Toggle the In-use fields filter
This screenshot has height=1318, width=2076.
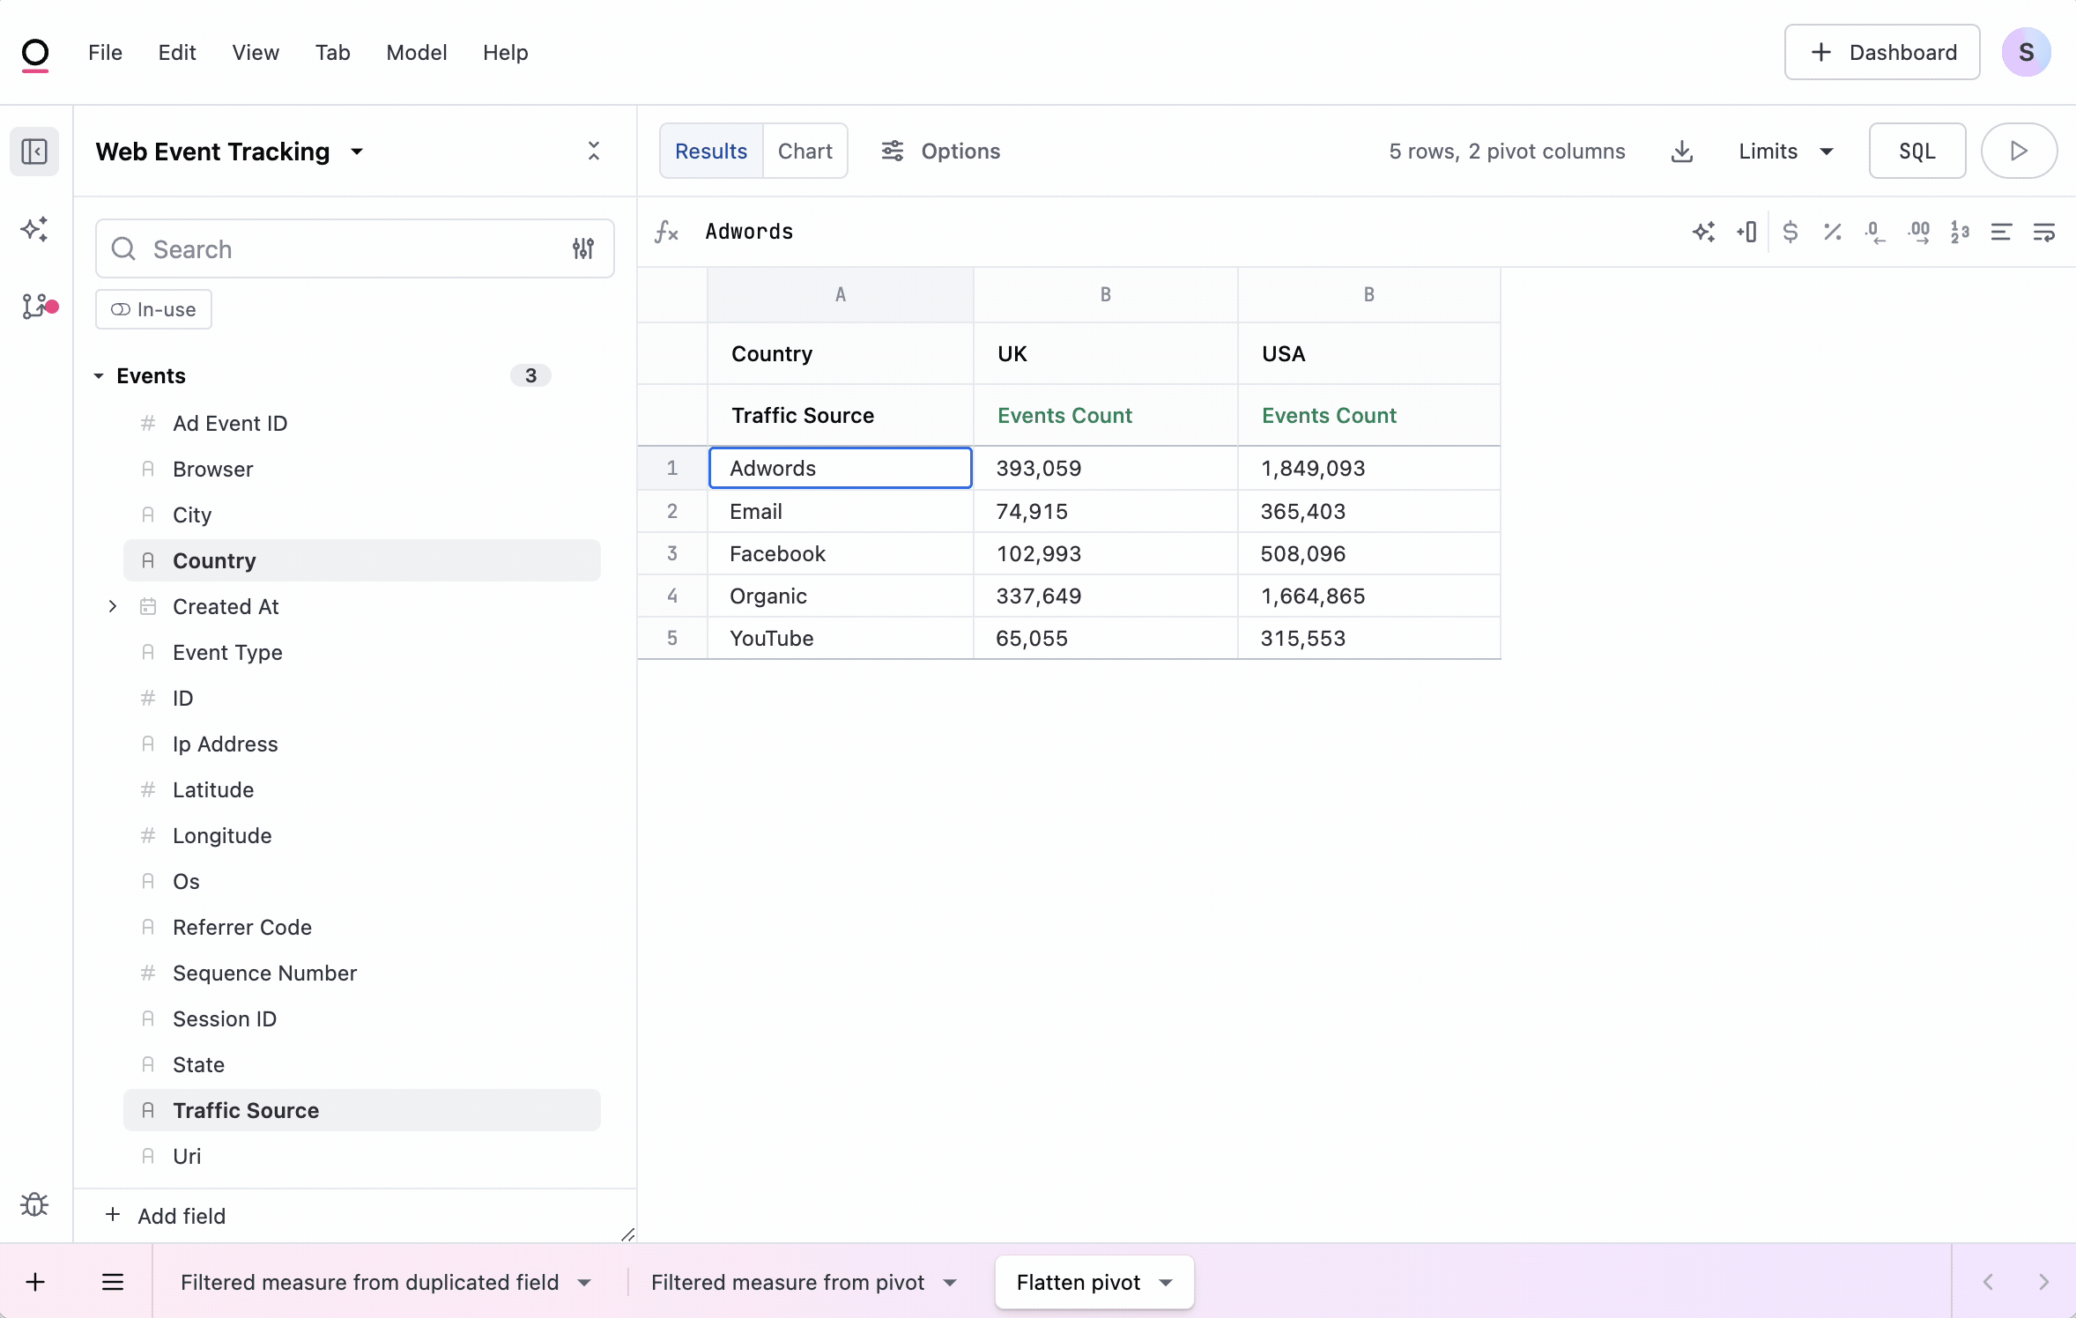[x=152, y=309]
